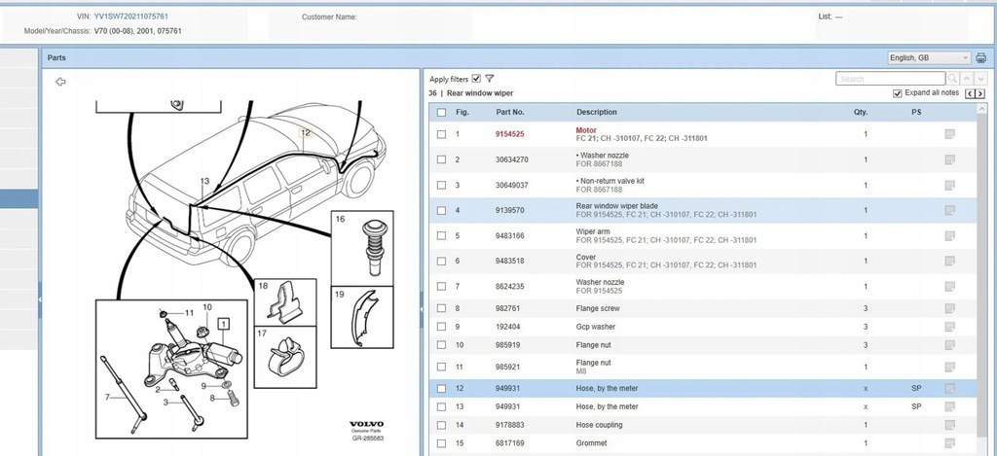The image size is (997, 456).
Task: Click the filter funnel icon
Action: click(x=490, y=79)
